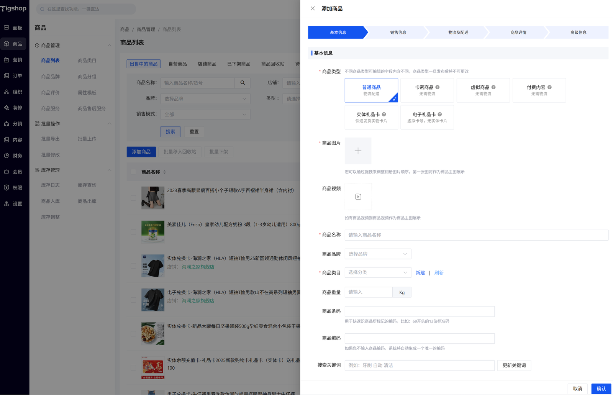Click the 新建 category link
The height and width of the screenshot is (395, 613).
420,273
